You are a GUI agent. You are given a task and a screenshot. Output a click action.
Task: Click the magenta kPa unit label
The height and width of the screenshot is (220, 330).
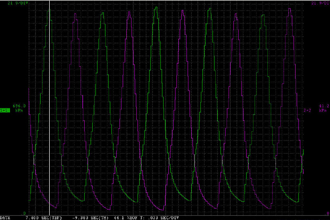coord(323,110)
